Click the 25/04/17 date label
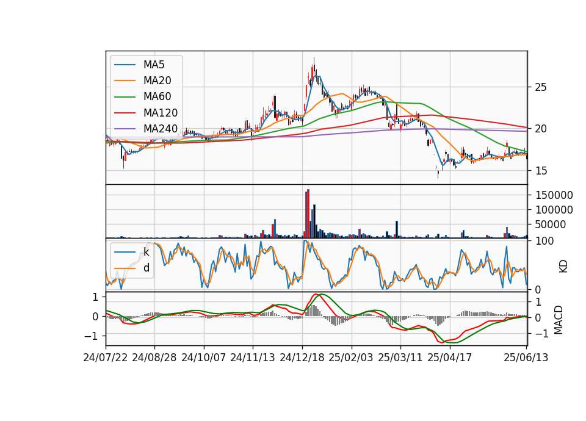The width and height of the screenshot is (586, 421). tap(450, 358)
